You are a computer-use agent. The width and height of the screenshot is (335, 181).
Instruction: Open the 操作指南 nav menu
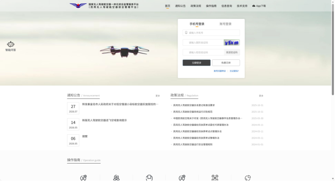coord(211,6)
